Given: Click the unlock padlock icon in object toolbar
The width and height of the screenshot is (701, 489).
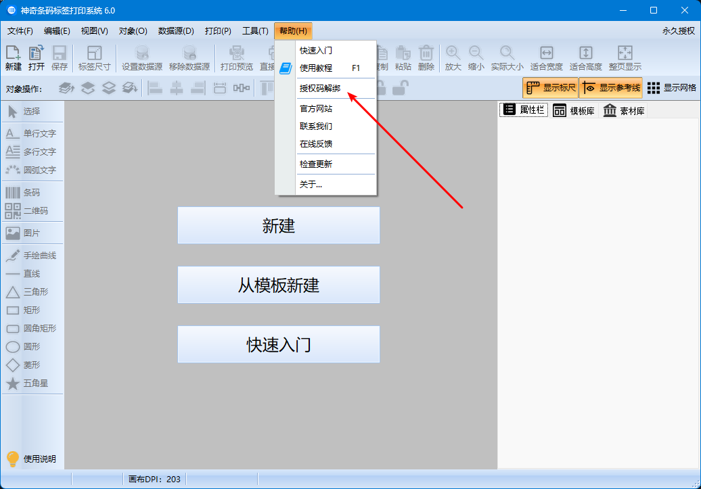Looking at the screenshot, I should (400, 88).
